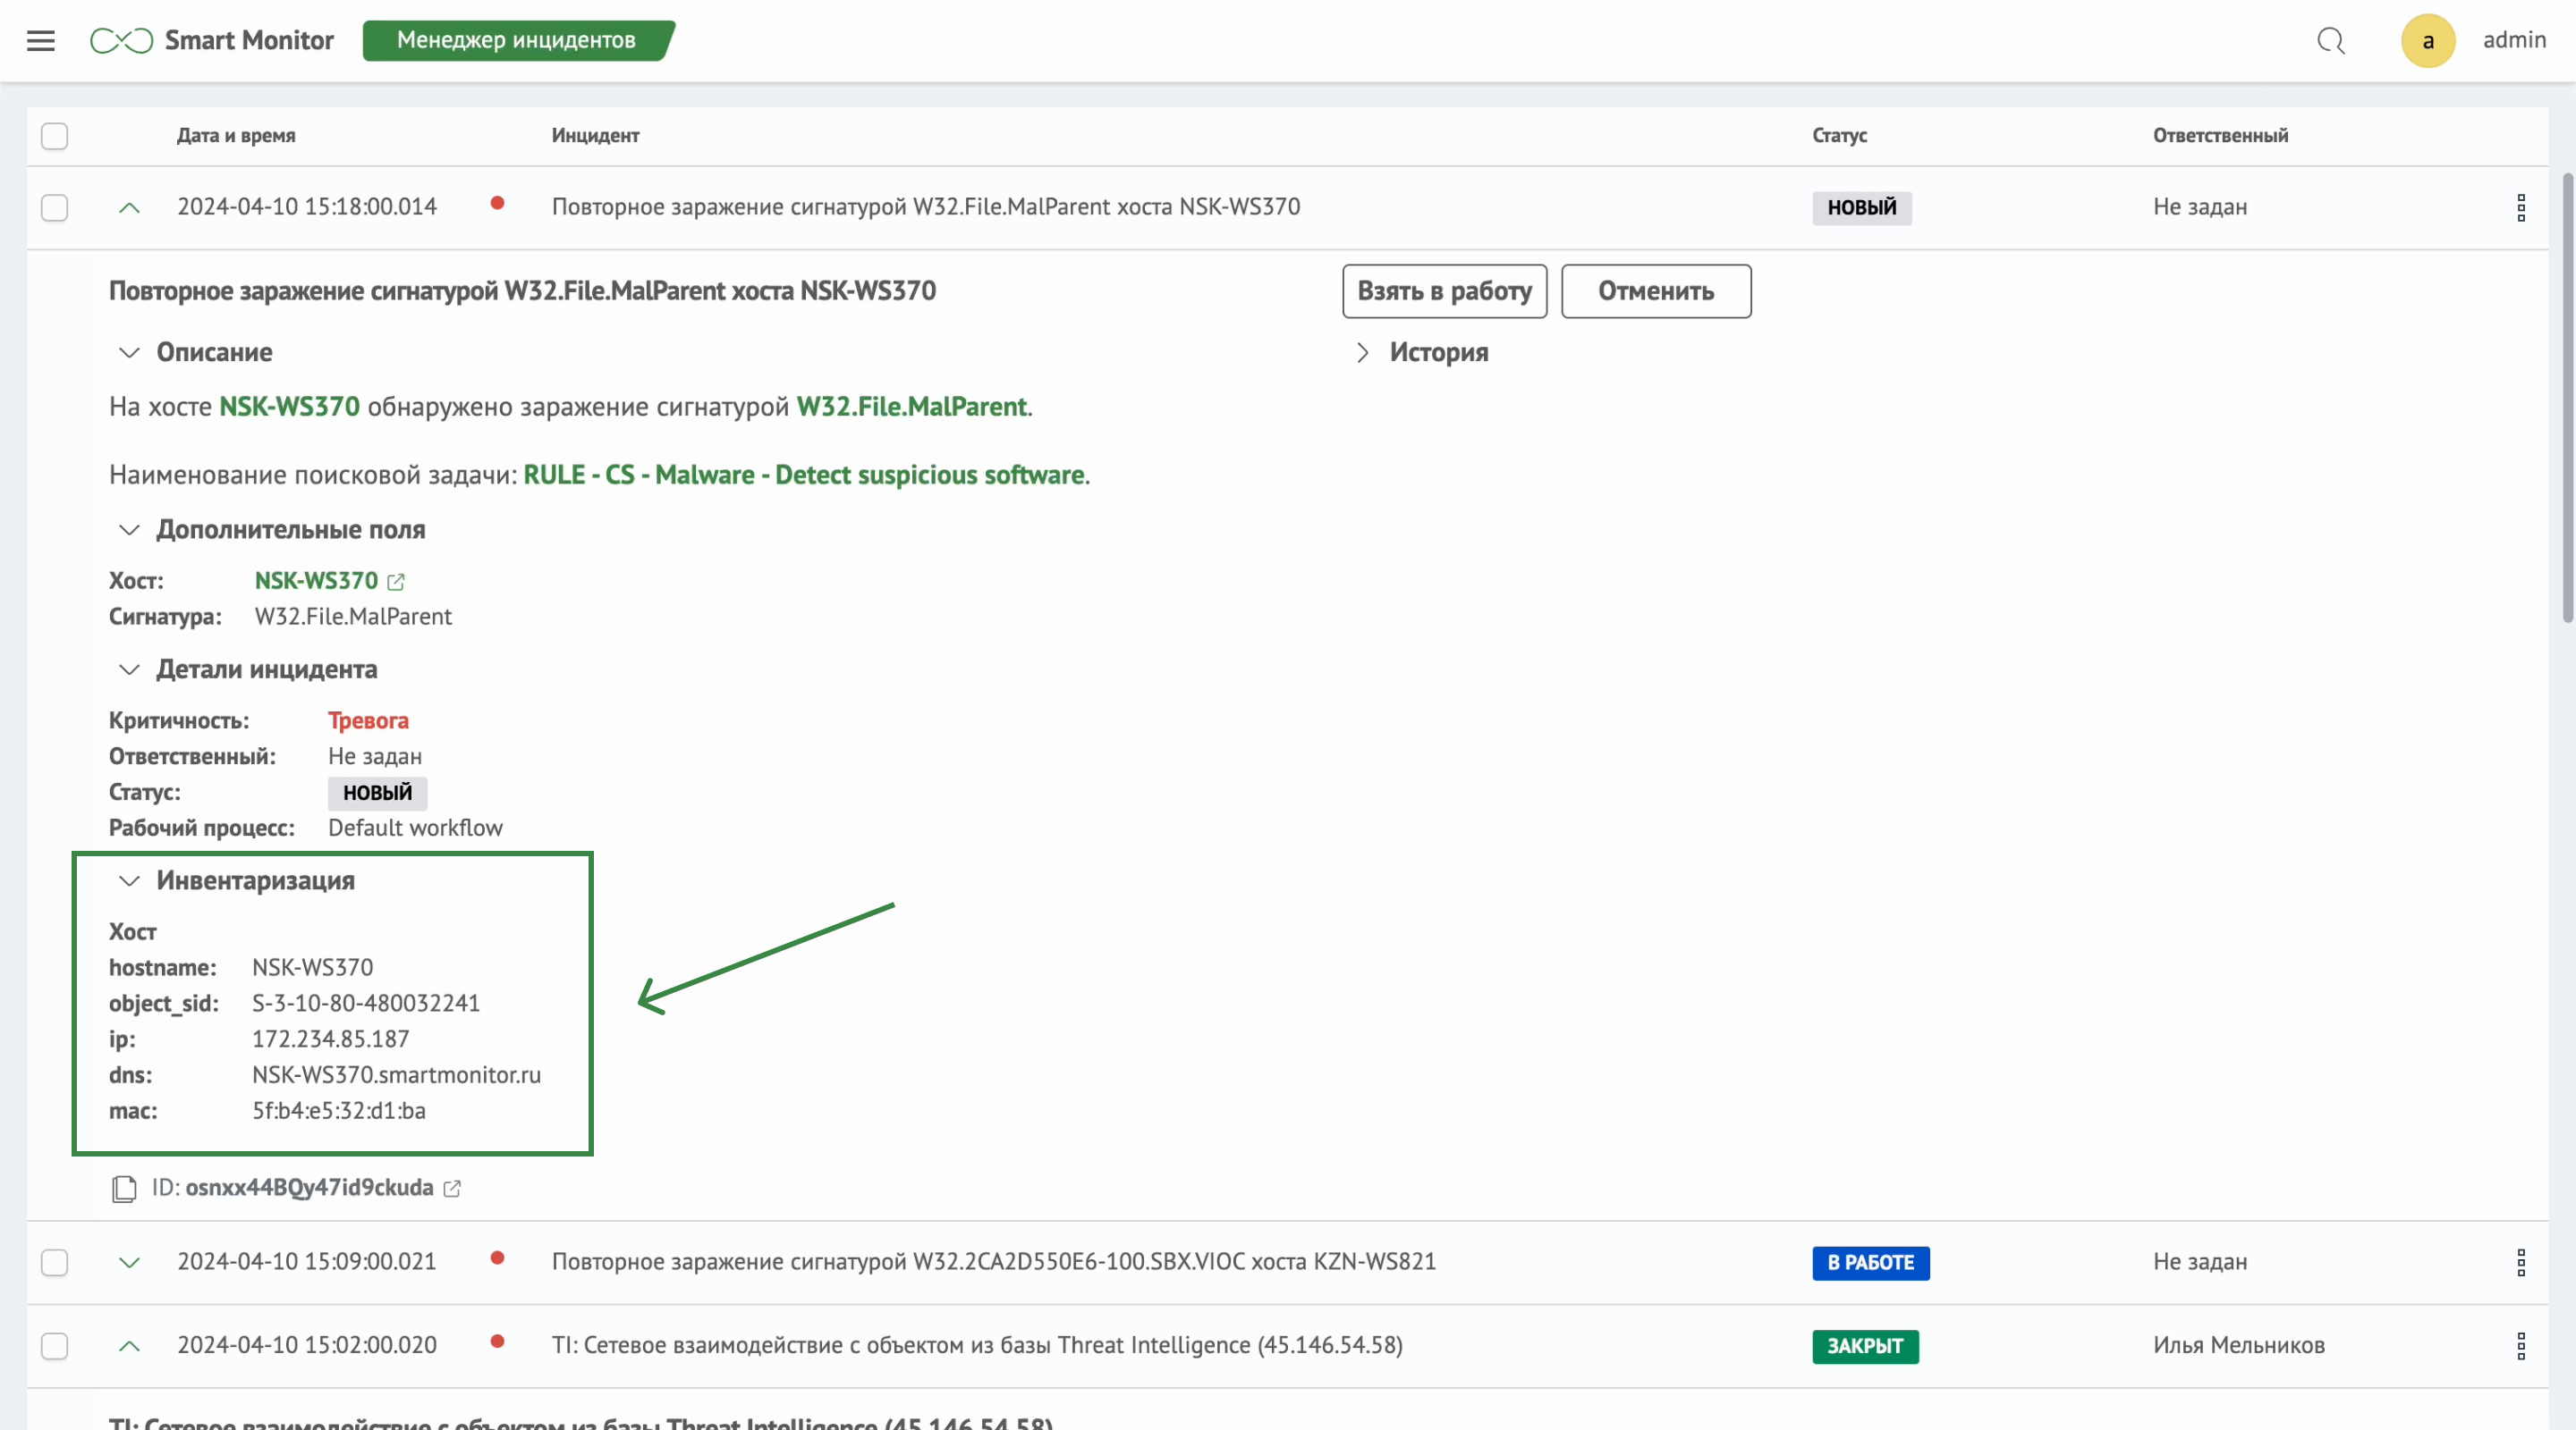This screenshot has width=2576, height=1430.
Task: Expand the KZN-WS821 incident row
Action: [129, 1263]
